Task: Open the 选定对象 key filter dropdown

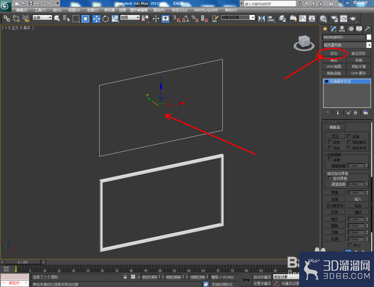Action: (x=286, y=277)
